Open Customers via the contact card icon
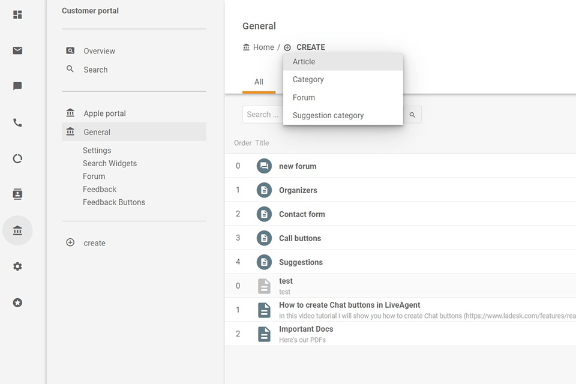 (x=17, y=194)
